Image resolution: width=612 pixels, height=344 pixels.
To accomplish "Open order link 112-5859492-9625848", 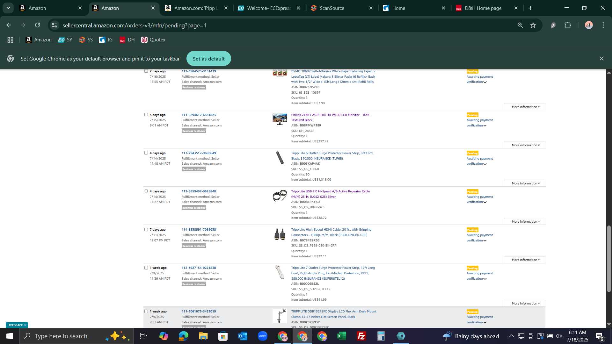I will pyautogui.click(x=199, y=191).
